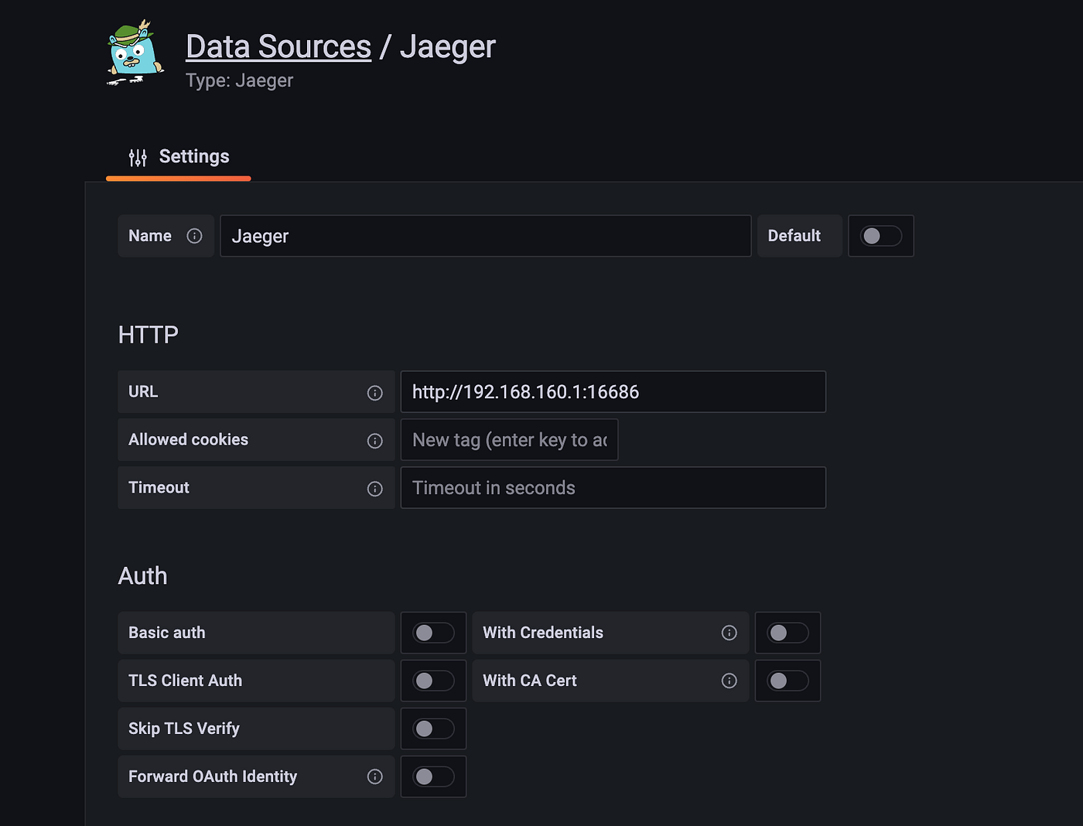Show info tooltip for Forward OAuth Identity

tap(374, 777)
